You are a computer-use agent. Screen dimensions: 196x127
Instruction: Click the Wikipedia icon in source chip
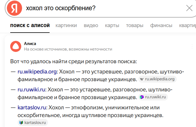pyautogui.click(x=142, y=79)
